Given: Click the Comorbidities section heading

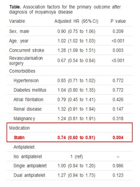Looking at the screenshot, I should tap(22, 71).
